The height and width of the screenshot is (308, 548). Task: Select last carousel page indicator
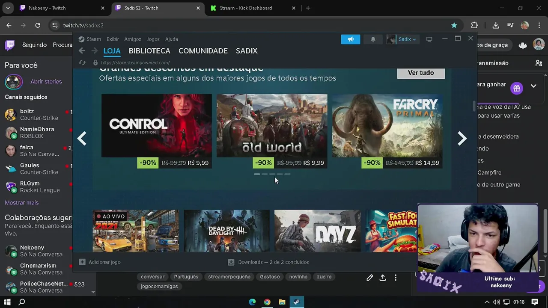287,174
